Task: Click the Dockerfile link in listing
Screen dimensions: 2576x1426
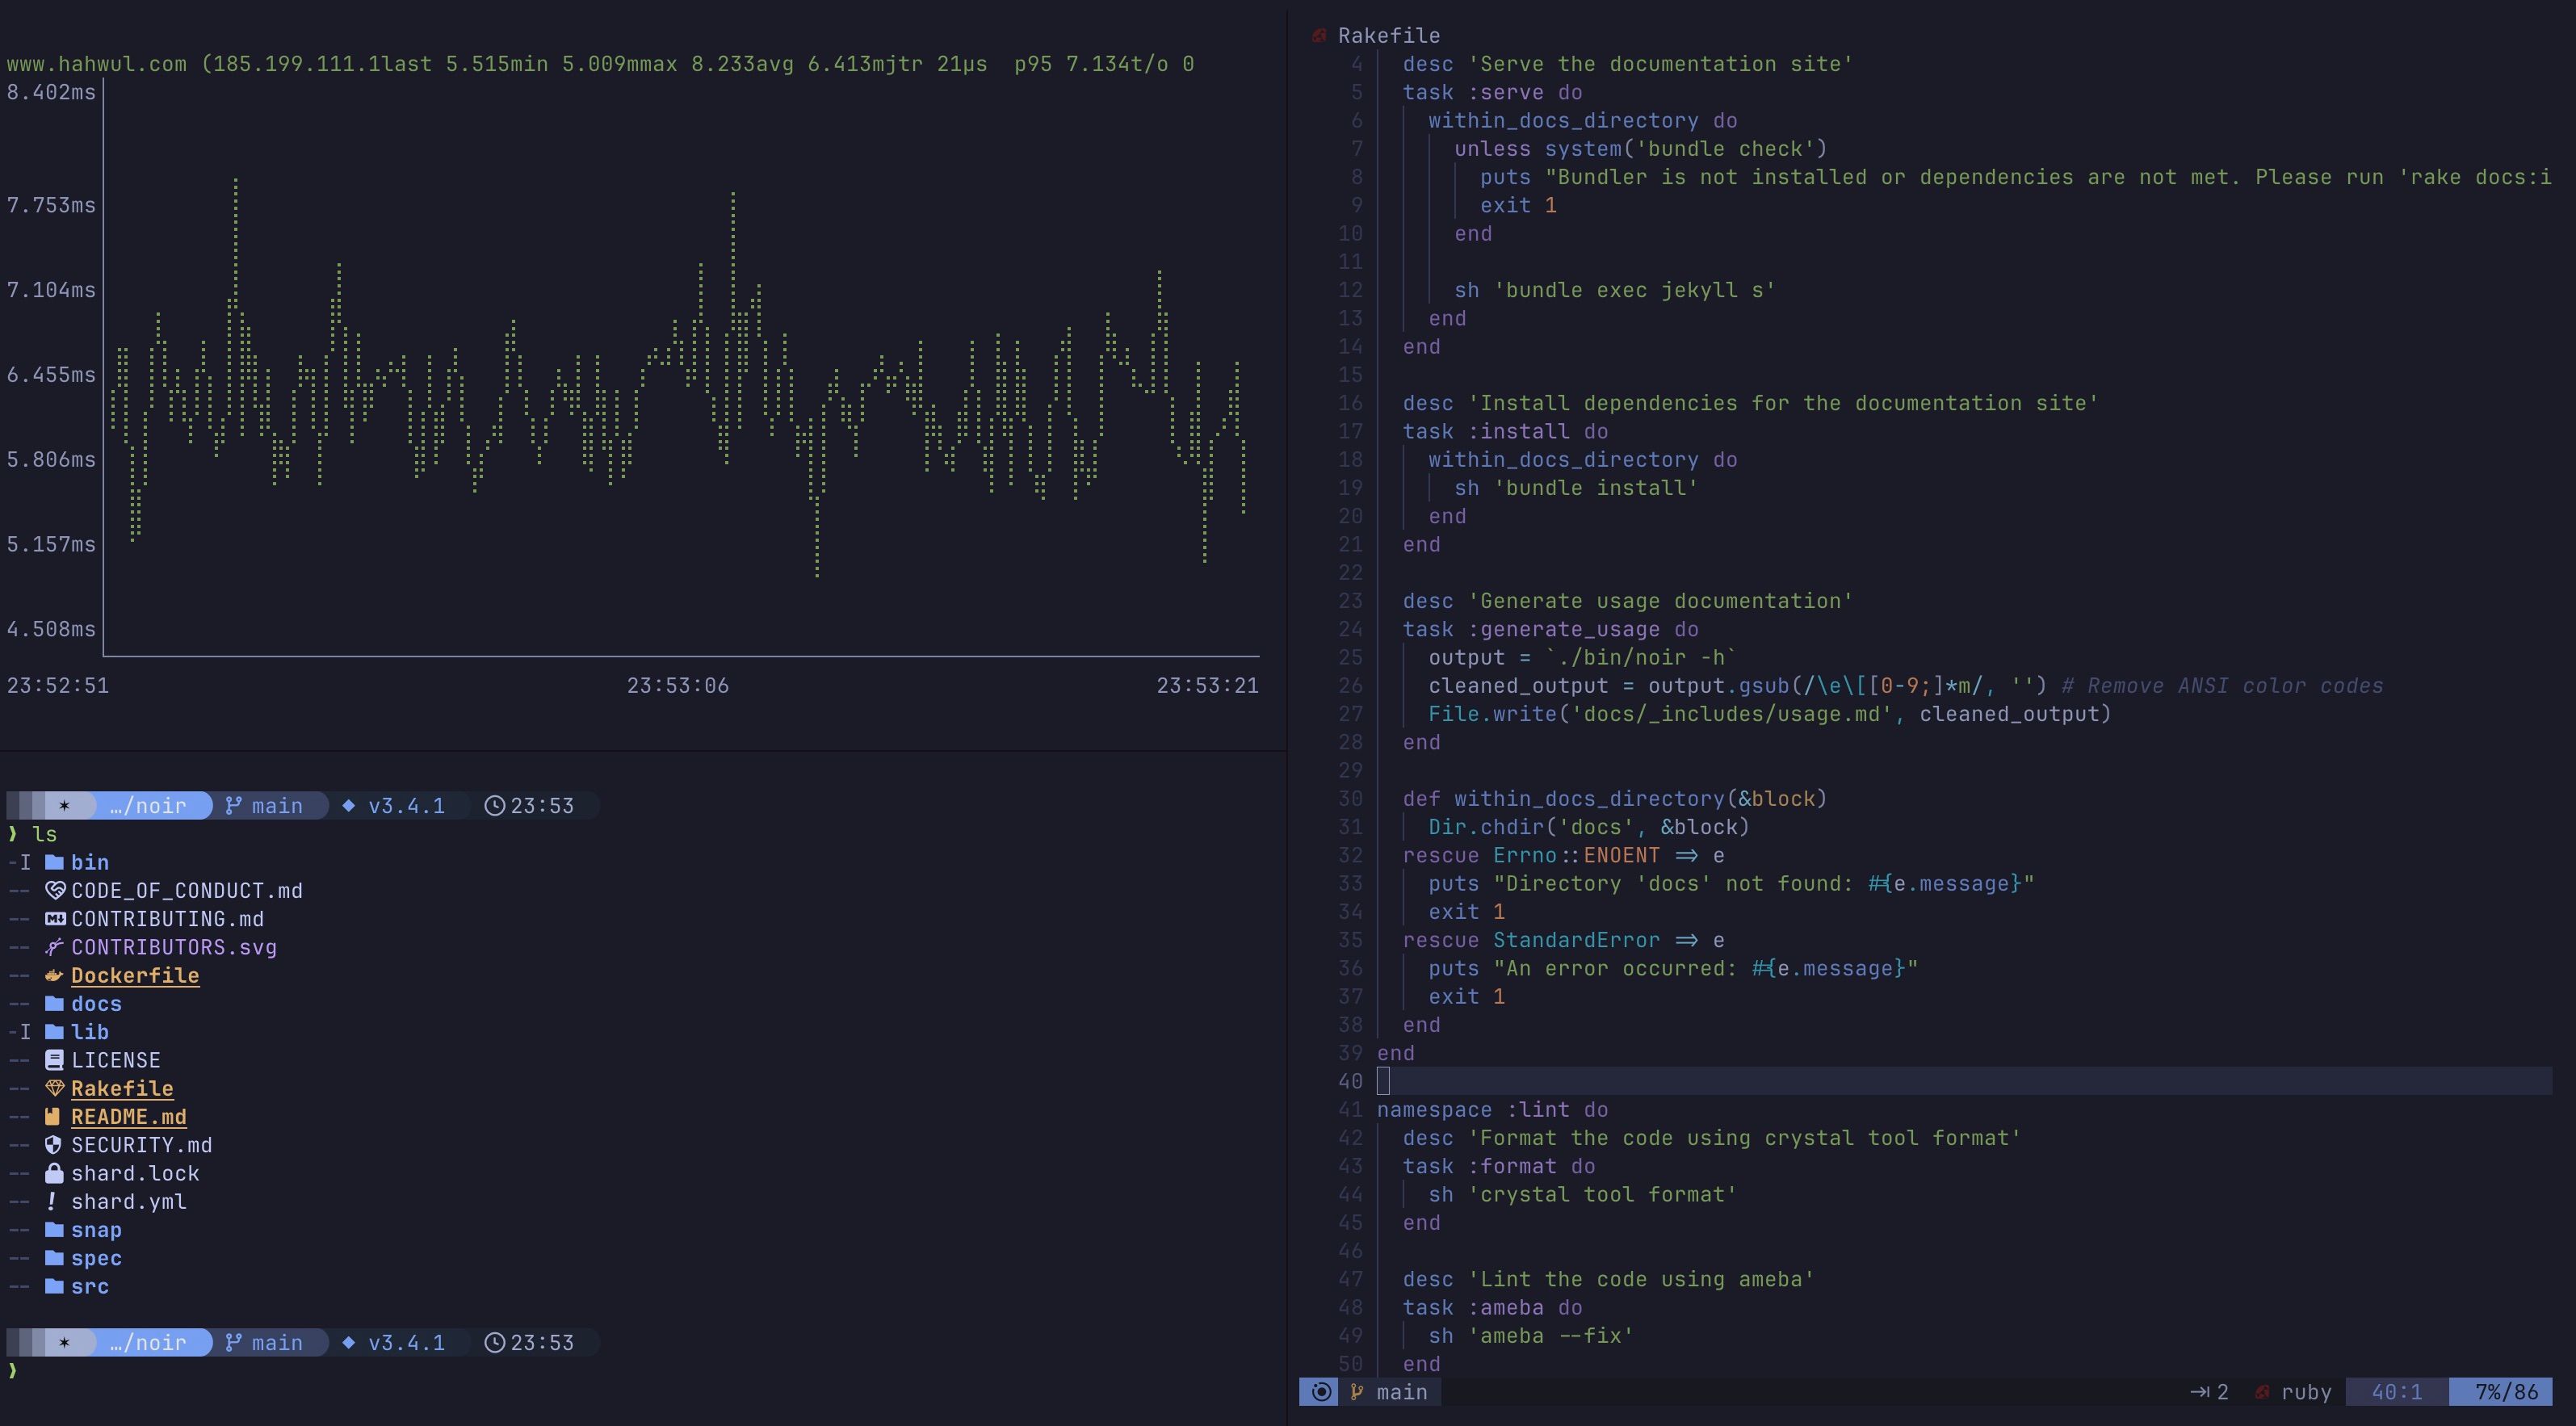Action: click(x=135, y=975)
